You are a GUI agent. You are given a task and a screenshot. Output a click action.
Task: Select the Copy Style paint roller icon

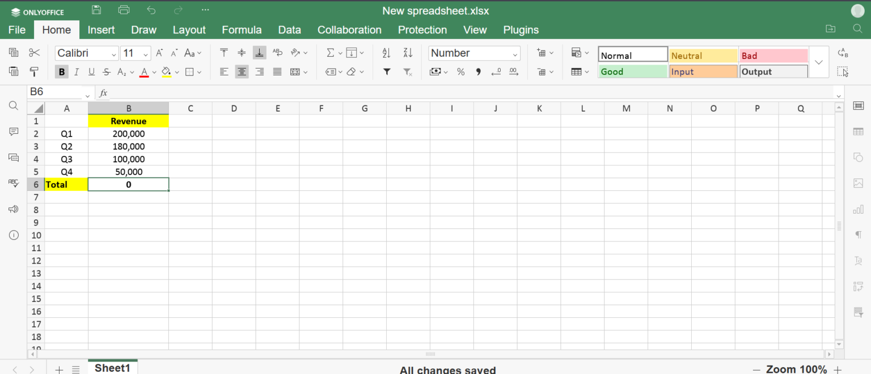point(35,72)
